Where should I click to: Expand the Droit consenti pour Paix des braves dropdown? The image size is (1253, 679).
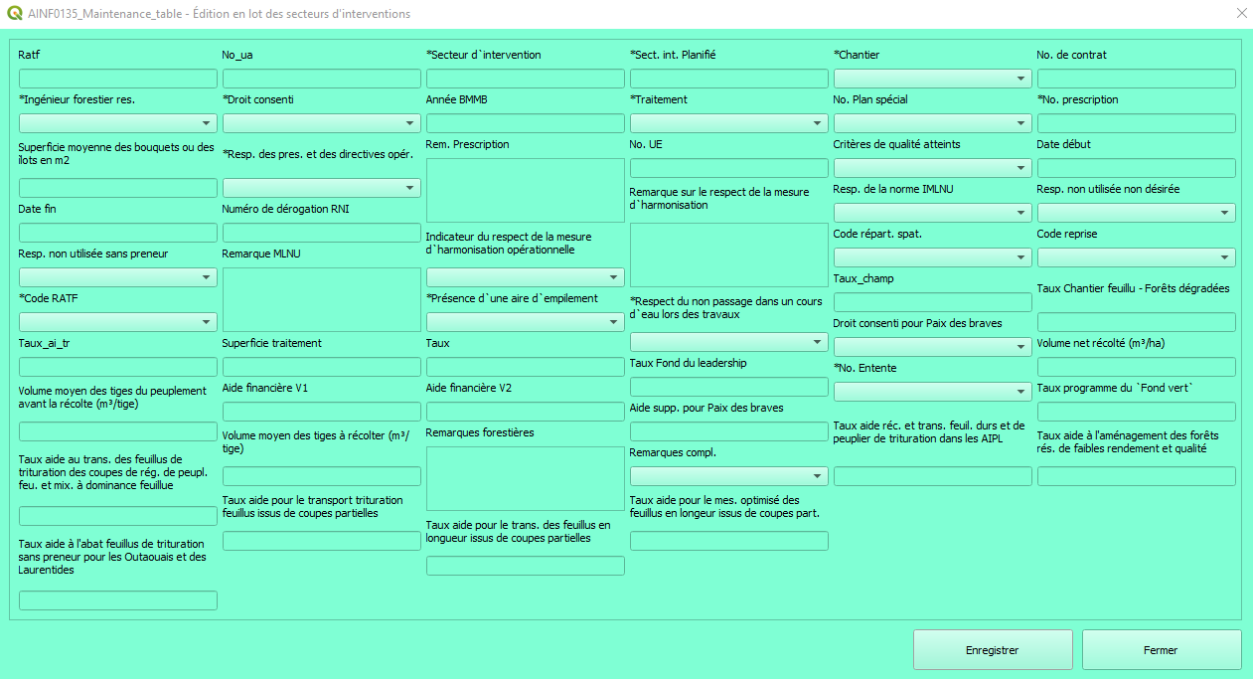point(933,347)
